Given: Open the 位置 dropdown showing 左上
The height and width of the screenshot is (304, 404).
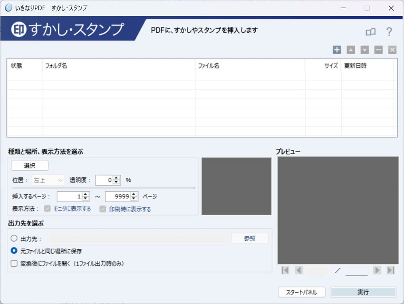Looking at the screenshot, I should (x=48, y=180).
